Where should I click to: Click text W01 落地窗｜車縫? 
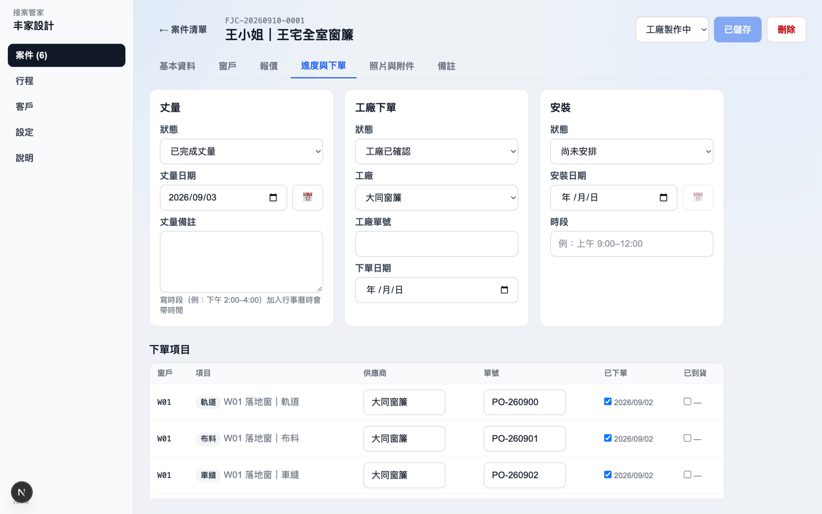(x=261, y=475)
